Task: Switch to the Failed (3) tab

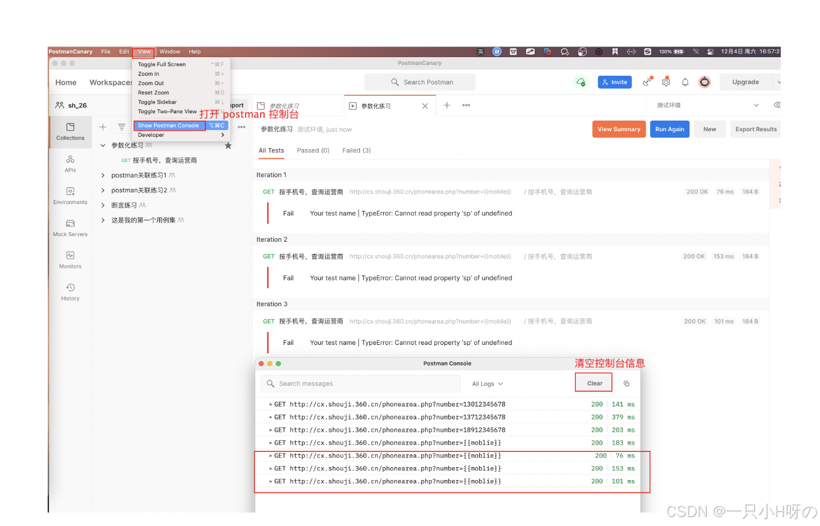Action: tap(357, 150)
